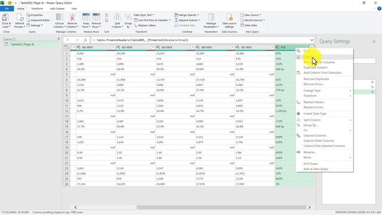382x215 pixels.
Task: Open the Transform submenu in context menu
Action: tap(325, 96)
